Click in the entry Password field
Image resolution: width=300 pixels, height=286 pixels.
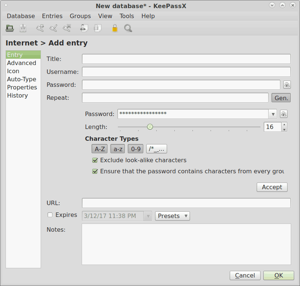(x=181, y=85)
